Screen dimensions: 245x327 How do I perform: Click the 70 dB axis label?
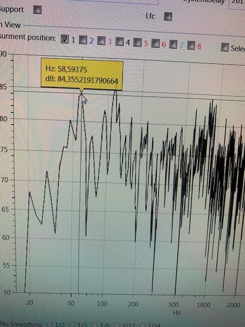coord(4,180)
